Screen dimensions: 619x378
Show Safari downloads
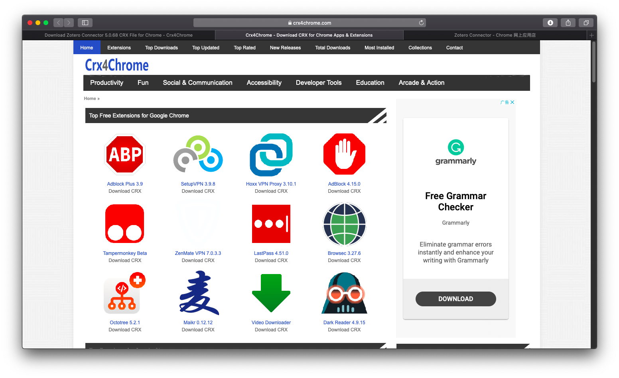pos(550,23)
